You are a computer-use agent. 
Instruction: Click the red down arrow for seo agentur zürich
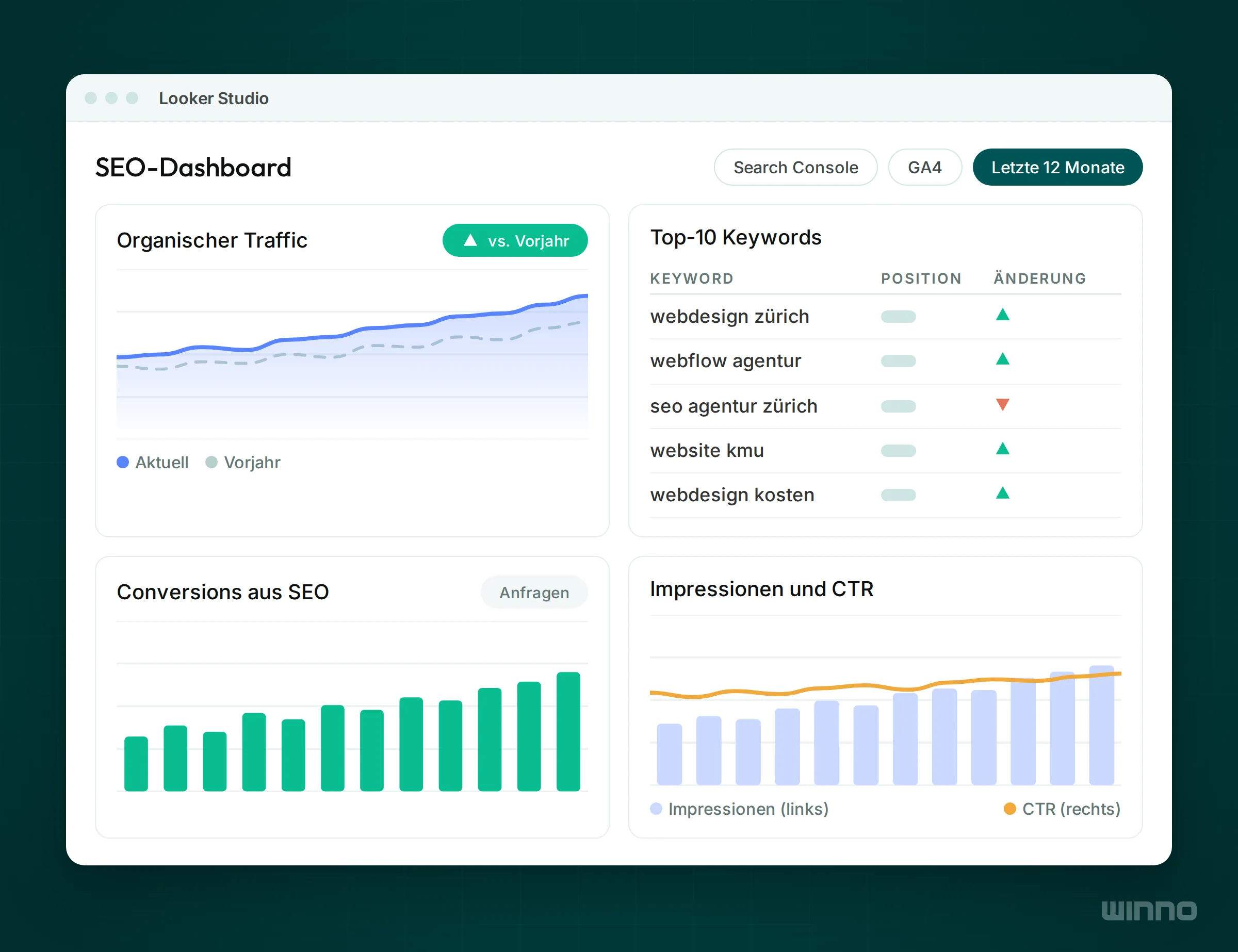1002,405
